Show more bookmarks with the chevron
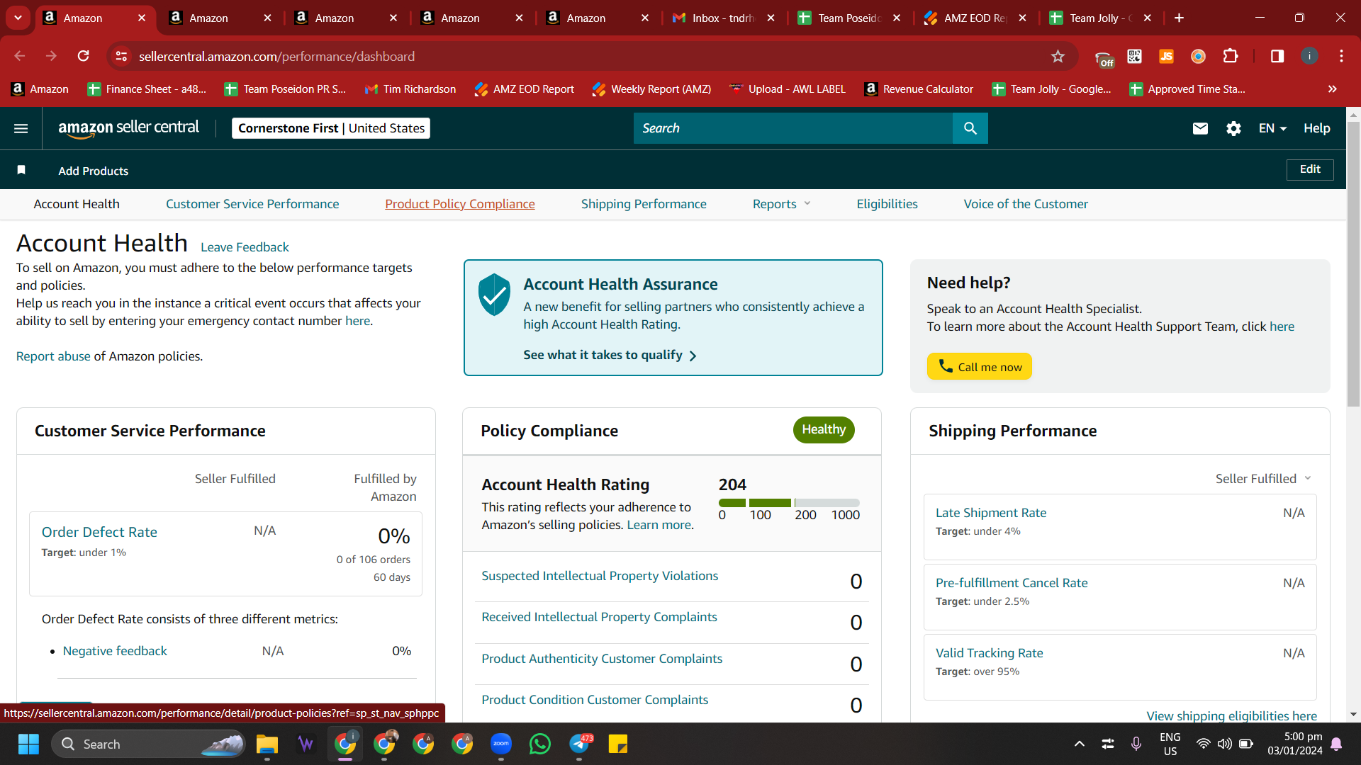Viewport: 1361px width, 765px height. 1333,89
